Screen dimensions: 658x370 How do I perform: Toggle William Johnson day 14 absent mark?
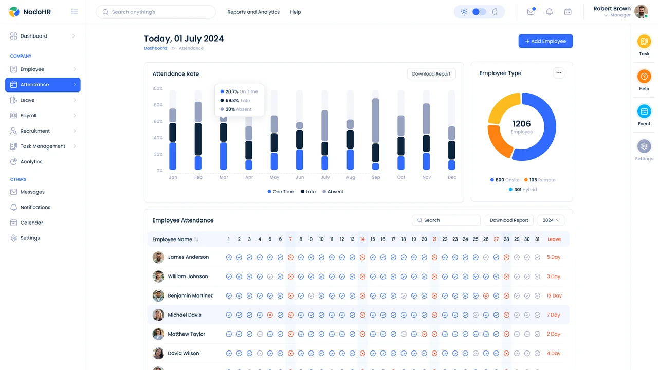click(362, 276)
